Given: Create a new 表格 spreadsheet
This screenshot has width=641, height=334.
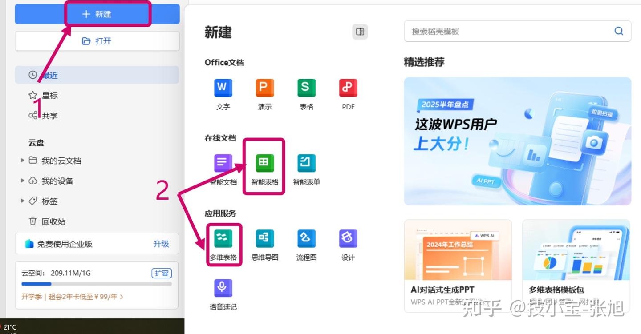Looking at the screenshot, I should [306, 94].
